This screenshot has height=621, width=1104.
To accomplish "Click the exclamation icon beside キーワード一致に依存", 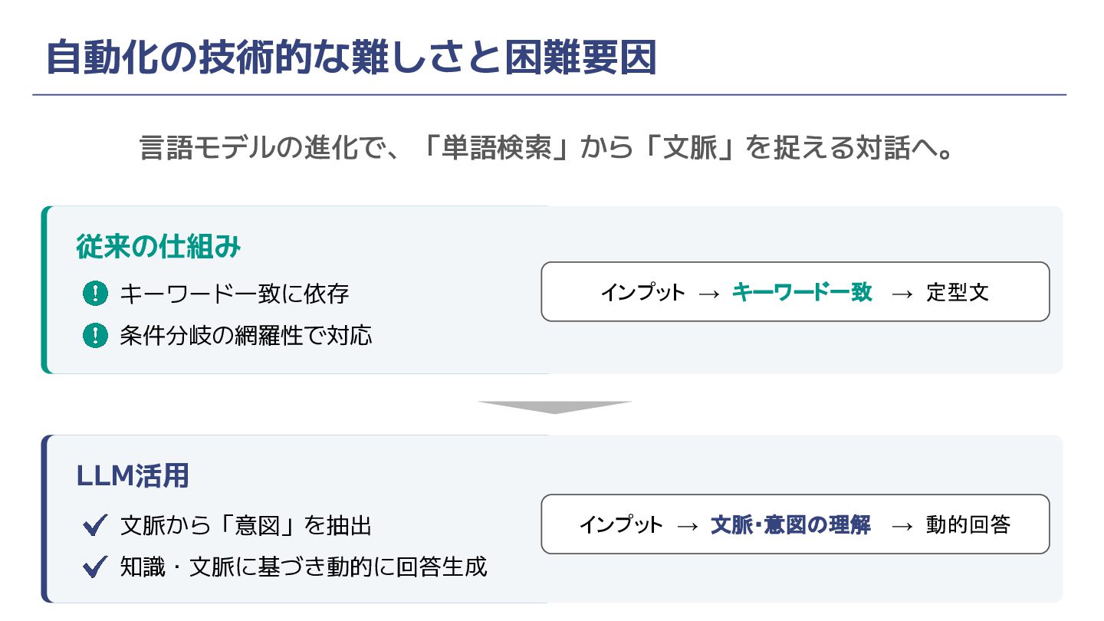I will pos(95,293).
